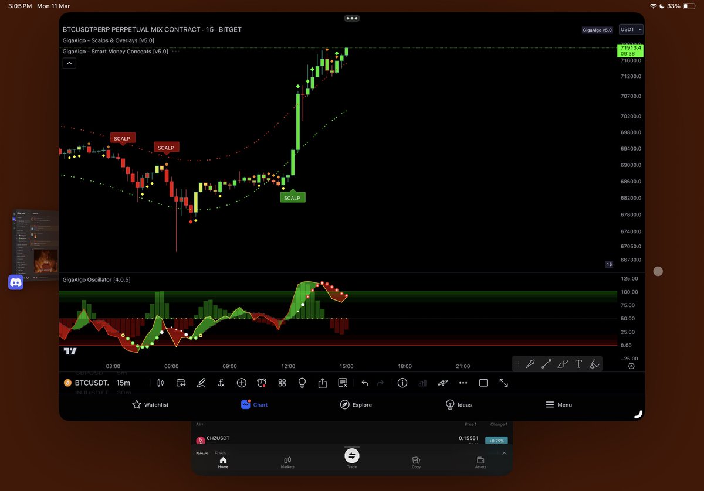704x491 pixels.
Task: Open the symbol info circle icon
Action: coord(402,383)
